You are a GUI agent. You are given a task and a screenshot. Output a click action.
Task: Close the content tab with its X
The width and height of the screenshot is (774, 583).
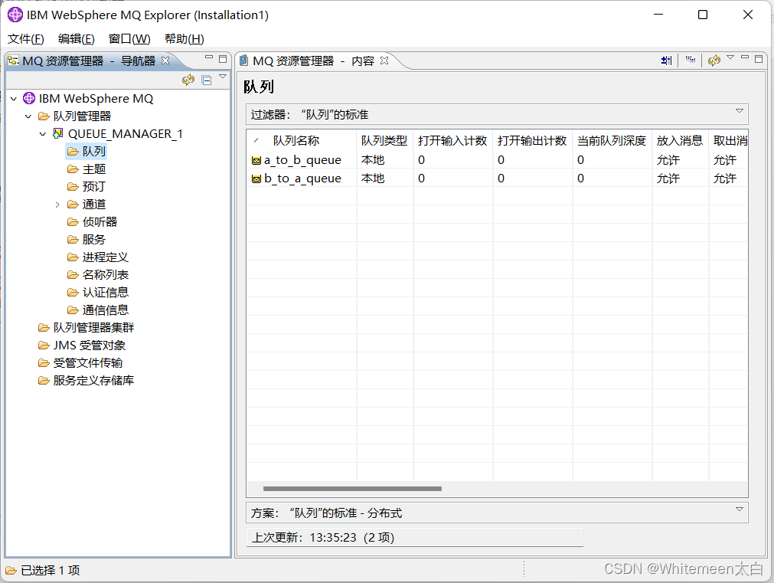tap(384, 61)
